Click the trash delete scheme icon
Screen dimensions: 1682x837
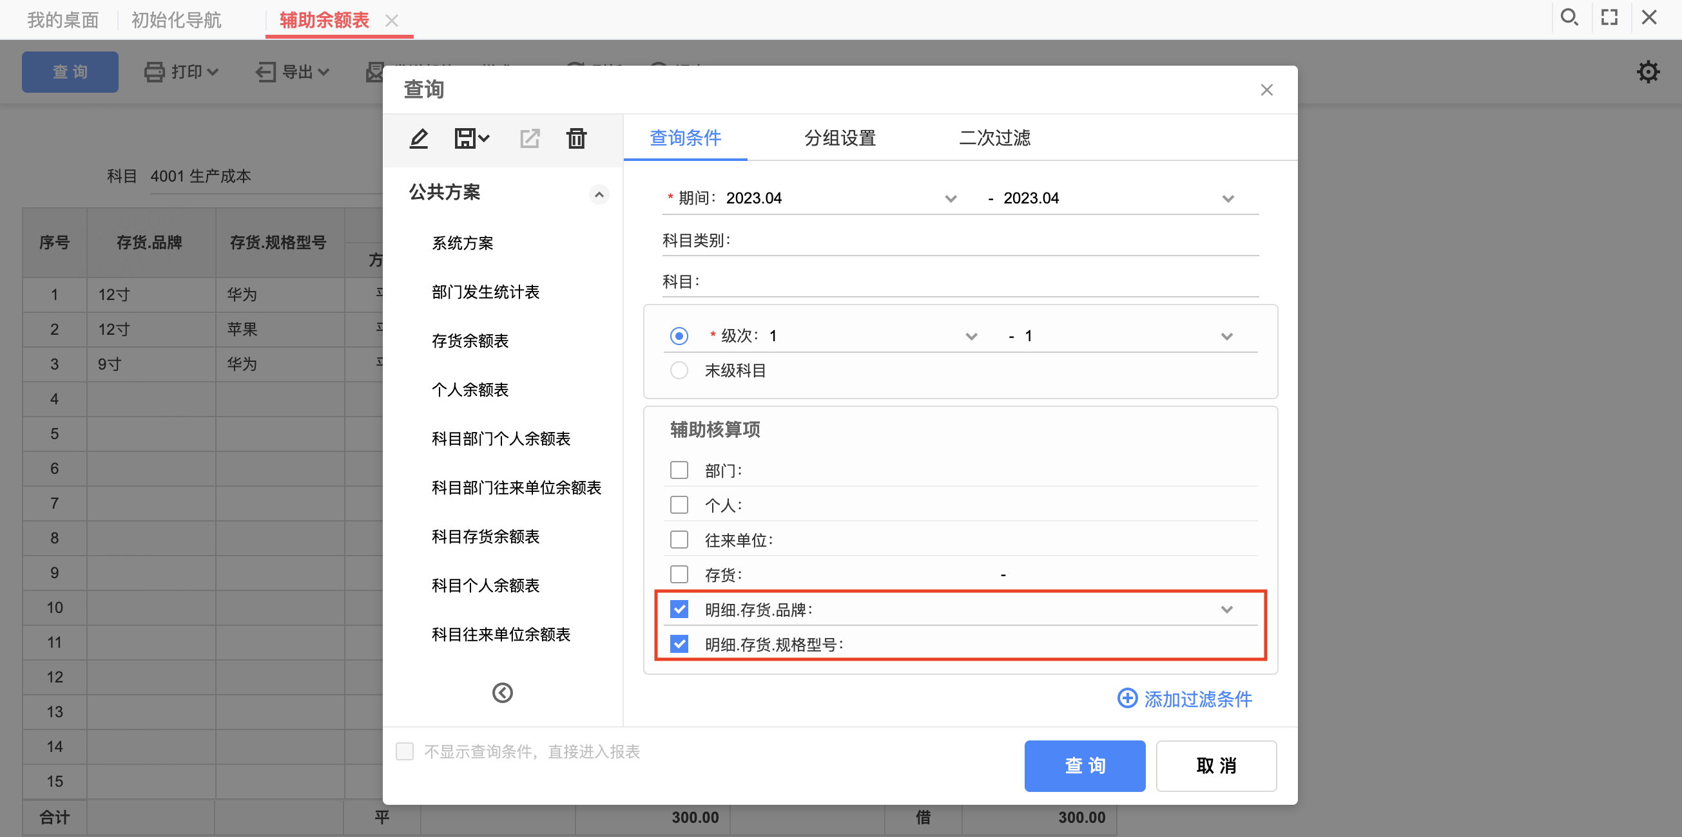(576, 138)
